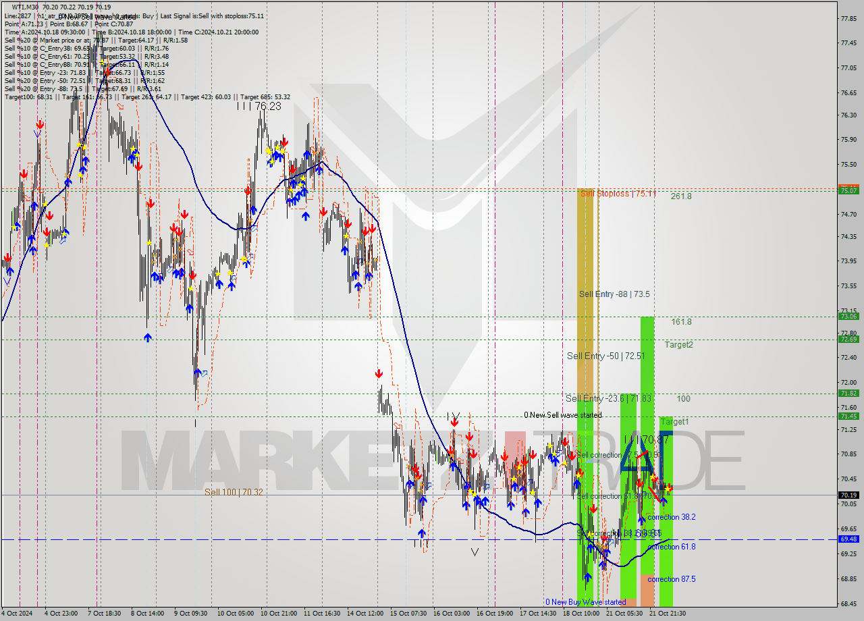Click the '21 Oct 21:30' time axis label
The width and height of the screenshot is (864, 621).
pos(668,614)
